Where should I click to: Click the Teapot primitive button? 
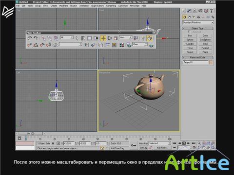190,52
